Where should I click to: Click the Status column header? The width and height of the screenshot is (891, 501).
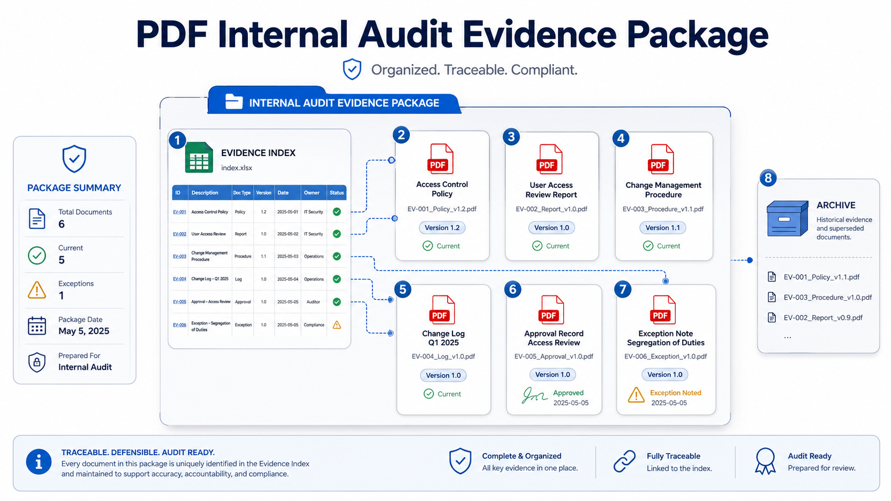tap(337, 193)
